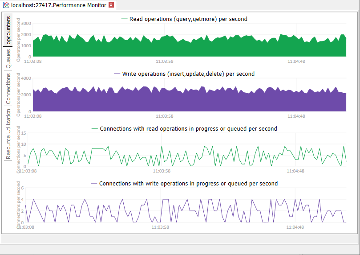
Task: Switch to the Connections side tab
Action: (x=8, y=89)
